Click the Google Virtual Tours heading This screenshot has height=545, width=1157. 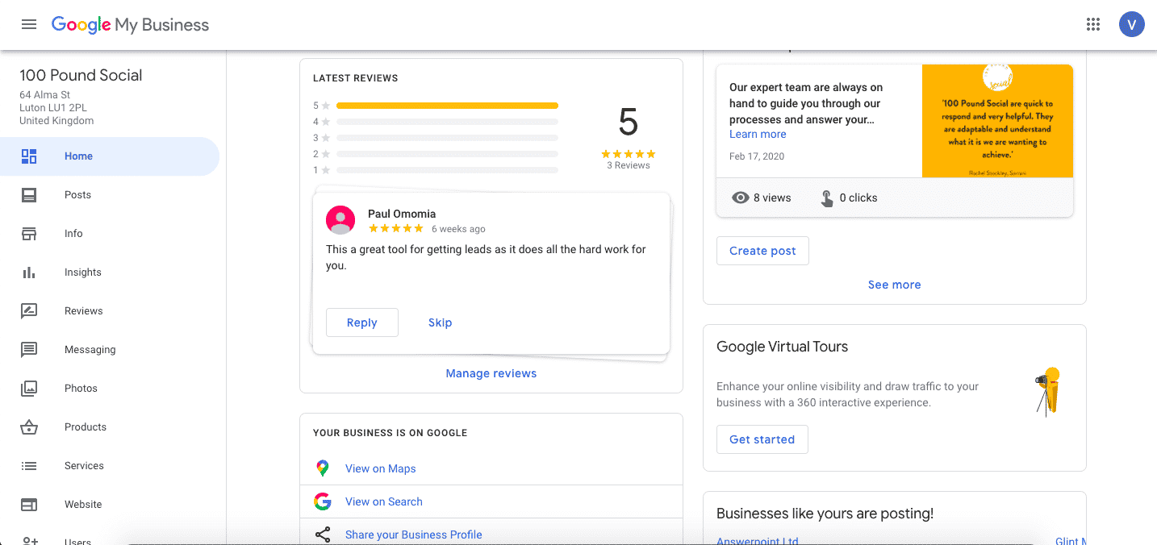783,347
